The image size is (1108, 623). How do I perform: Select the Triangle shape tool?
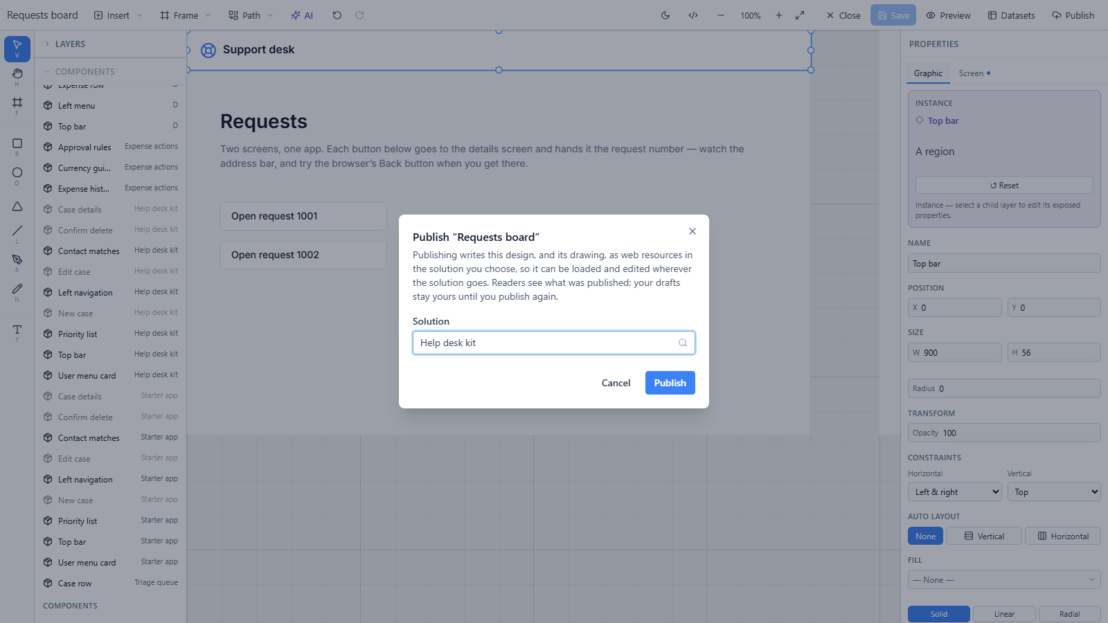[x=17, y=206]
